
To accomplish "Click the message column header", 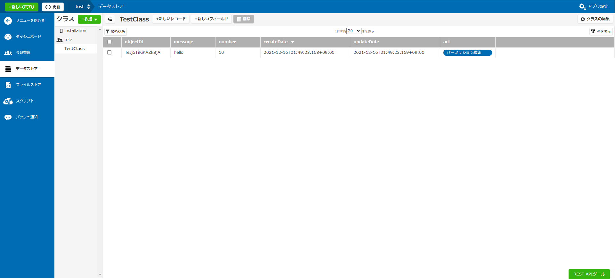I will point(193,42).
